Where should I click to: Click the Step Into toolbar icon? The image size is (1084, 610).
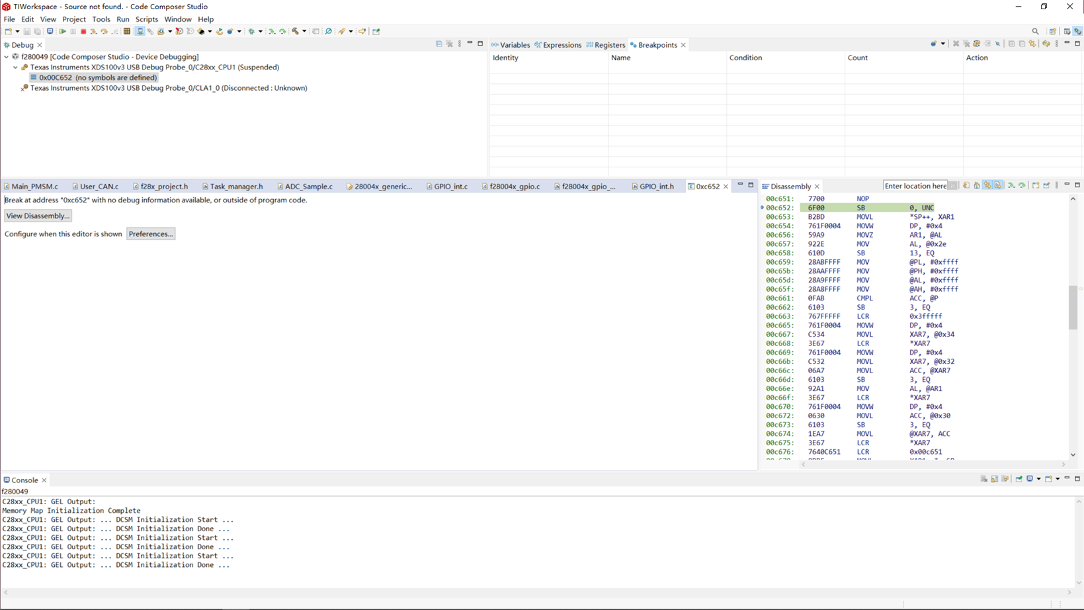pyautogui.click(x=93, y=31)
